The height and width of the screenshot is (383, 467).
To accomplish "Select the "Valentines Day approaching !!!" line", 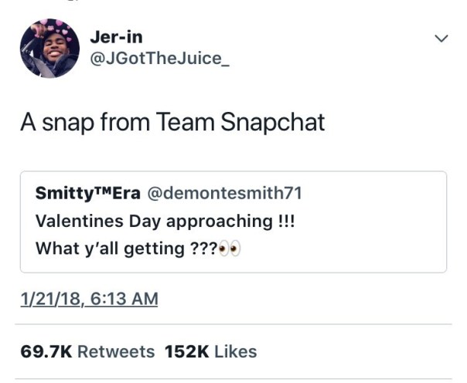I will [165, 222].
